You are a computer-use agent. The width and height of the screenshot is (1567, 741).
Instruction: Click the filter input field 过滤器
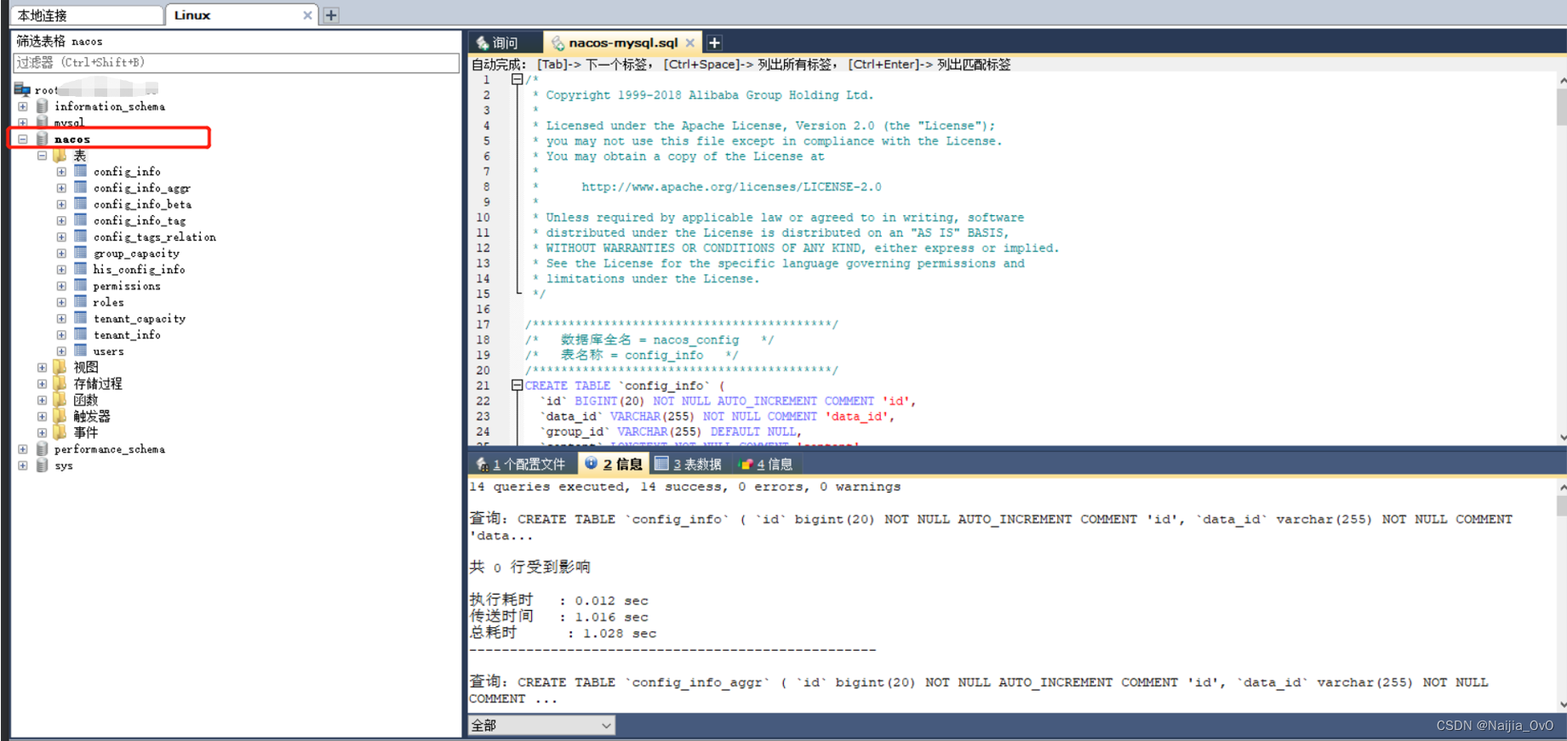[x=236, y=63]
